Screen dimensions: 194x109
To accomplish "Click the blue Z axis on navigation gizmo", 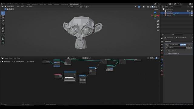I will click(155, 13).
